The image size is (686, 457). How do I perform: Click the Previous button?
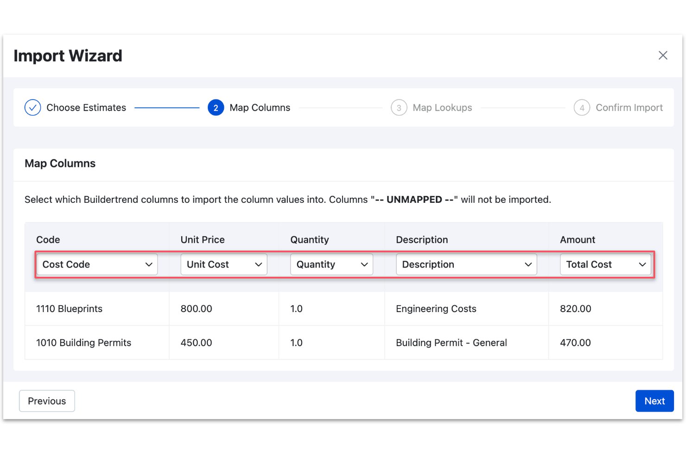pos(47,401)
